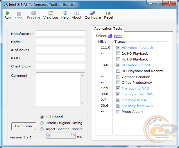Enable the Photo Album test
This screenshot has height=148, width=179.
tap(118, 112)
